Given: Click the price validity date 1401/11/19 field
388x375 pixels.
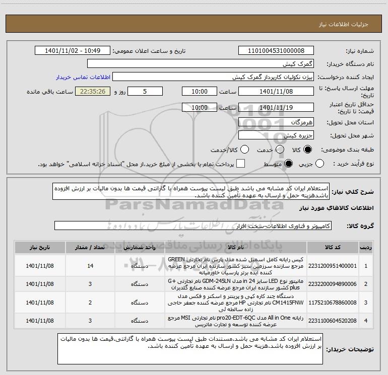Looking at the screenshot, I should tap(276, 107).
